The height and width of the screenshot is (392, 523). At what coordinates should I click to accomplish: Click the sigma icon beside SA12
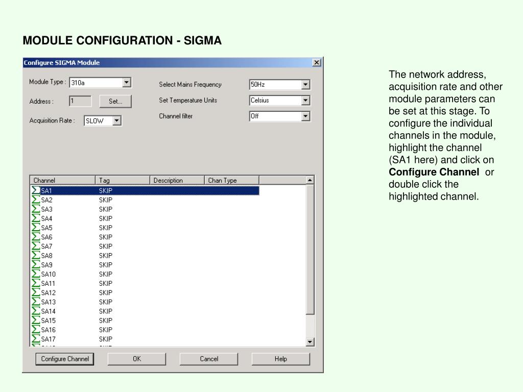36,292
